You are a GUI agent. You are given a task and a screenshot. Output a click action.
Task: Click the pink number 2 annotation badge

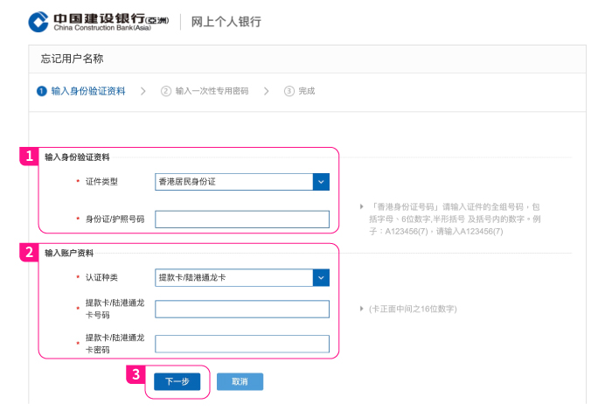click(x=29, y=253)
